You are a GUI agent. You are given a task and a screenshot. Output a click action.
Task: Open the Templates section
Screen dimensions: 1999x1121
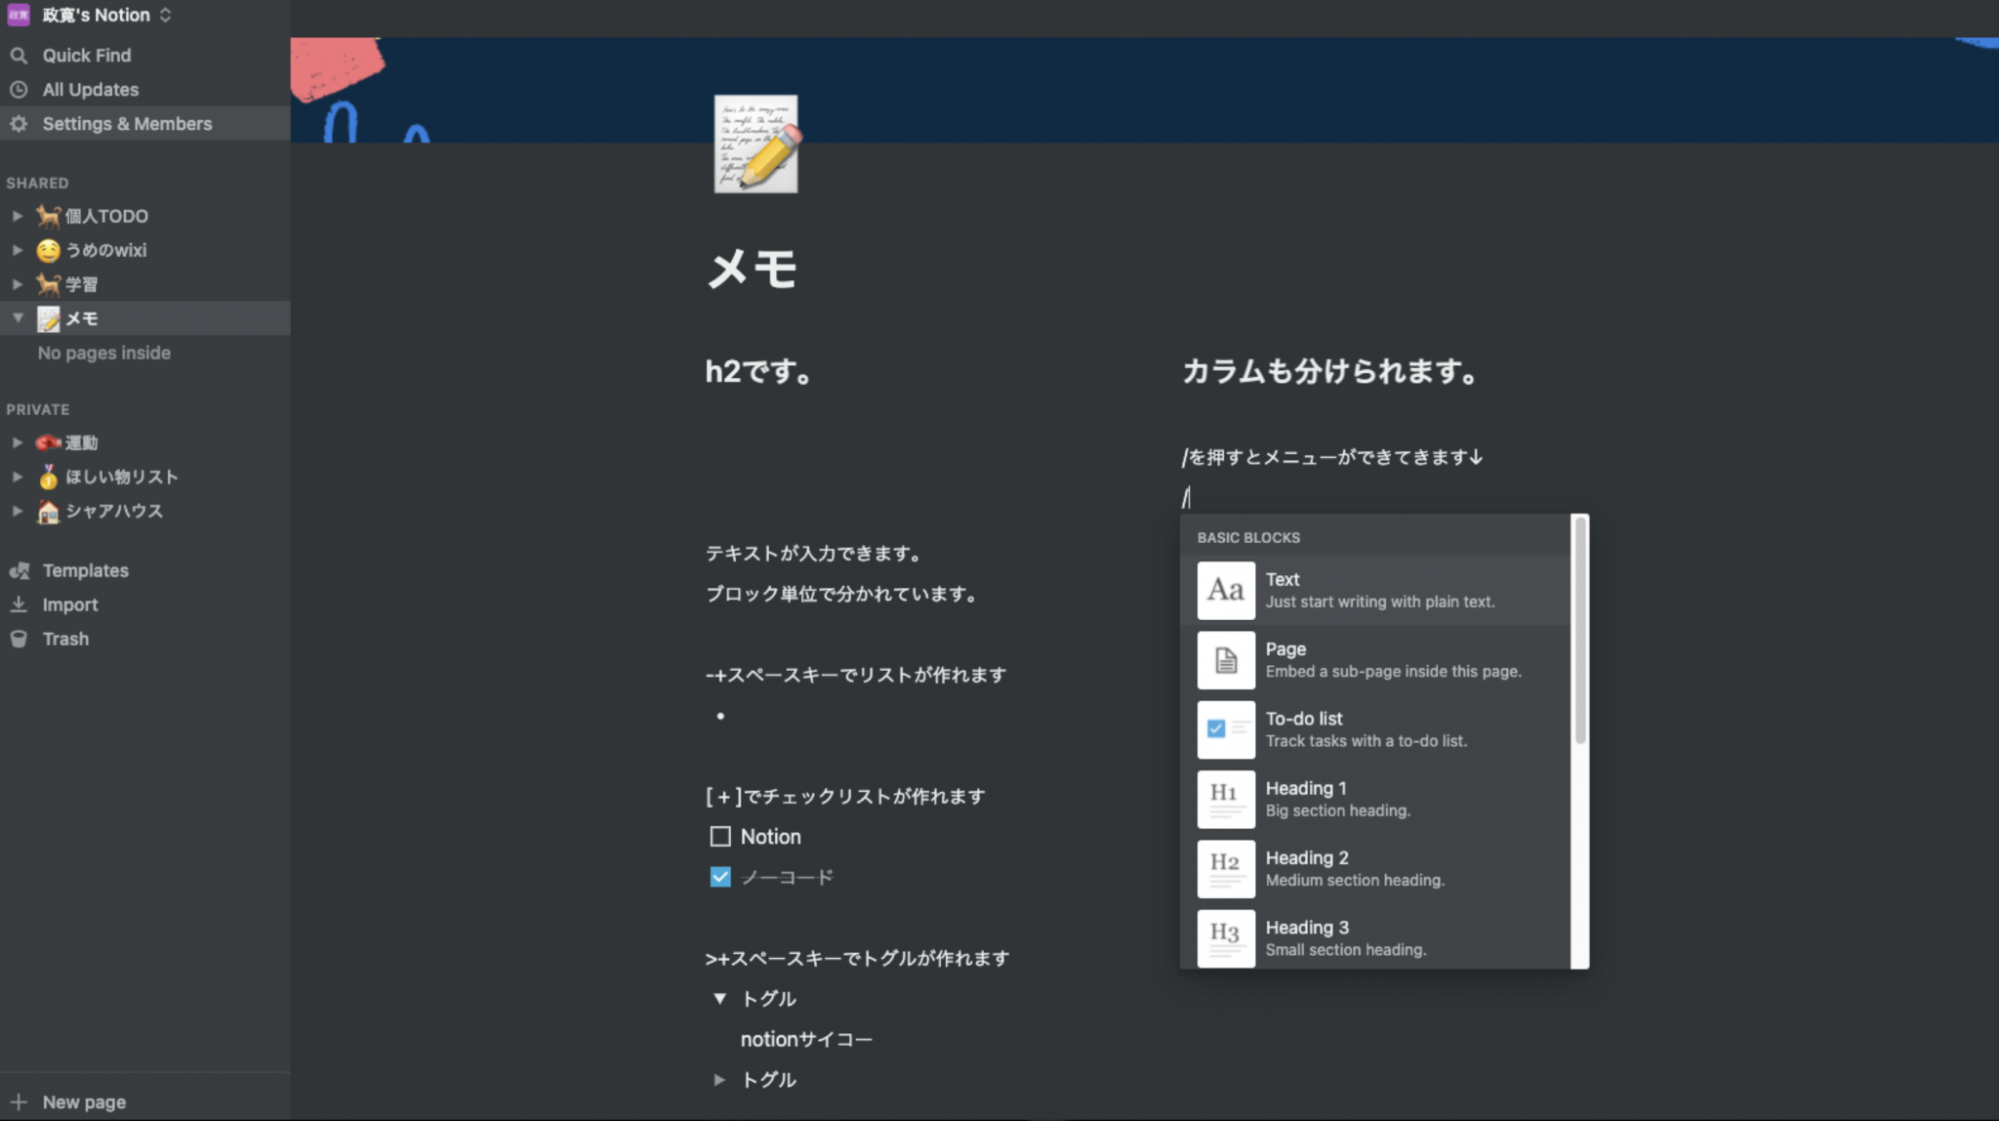coord(85,569)
